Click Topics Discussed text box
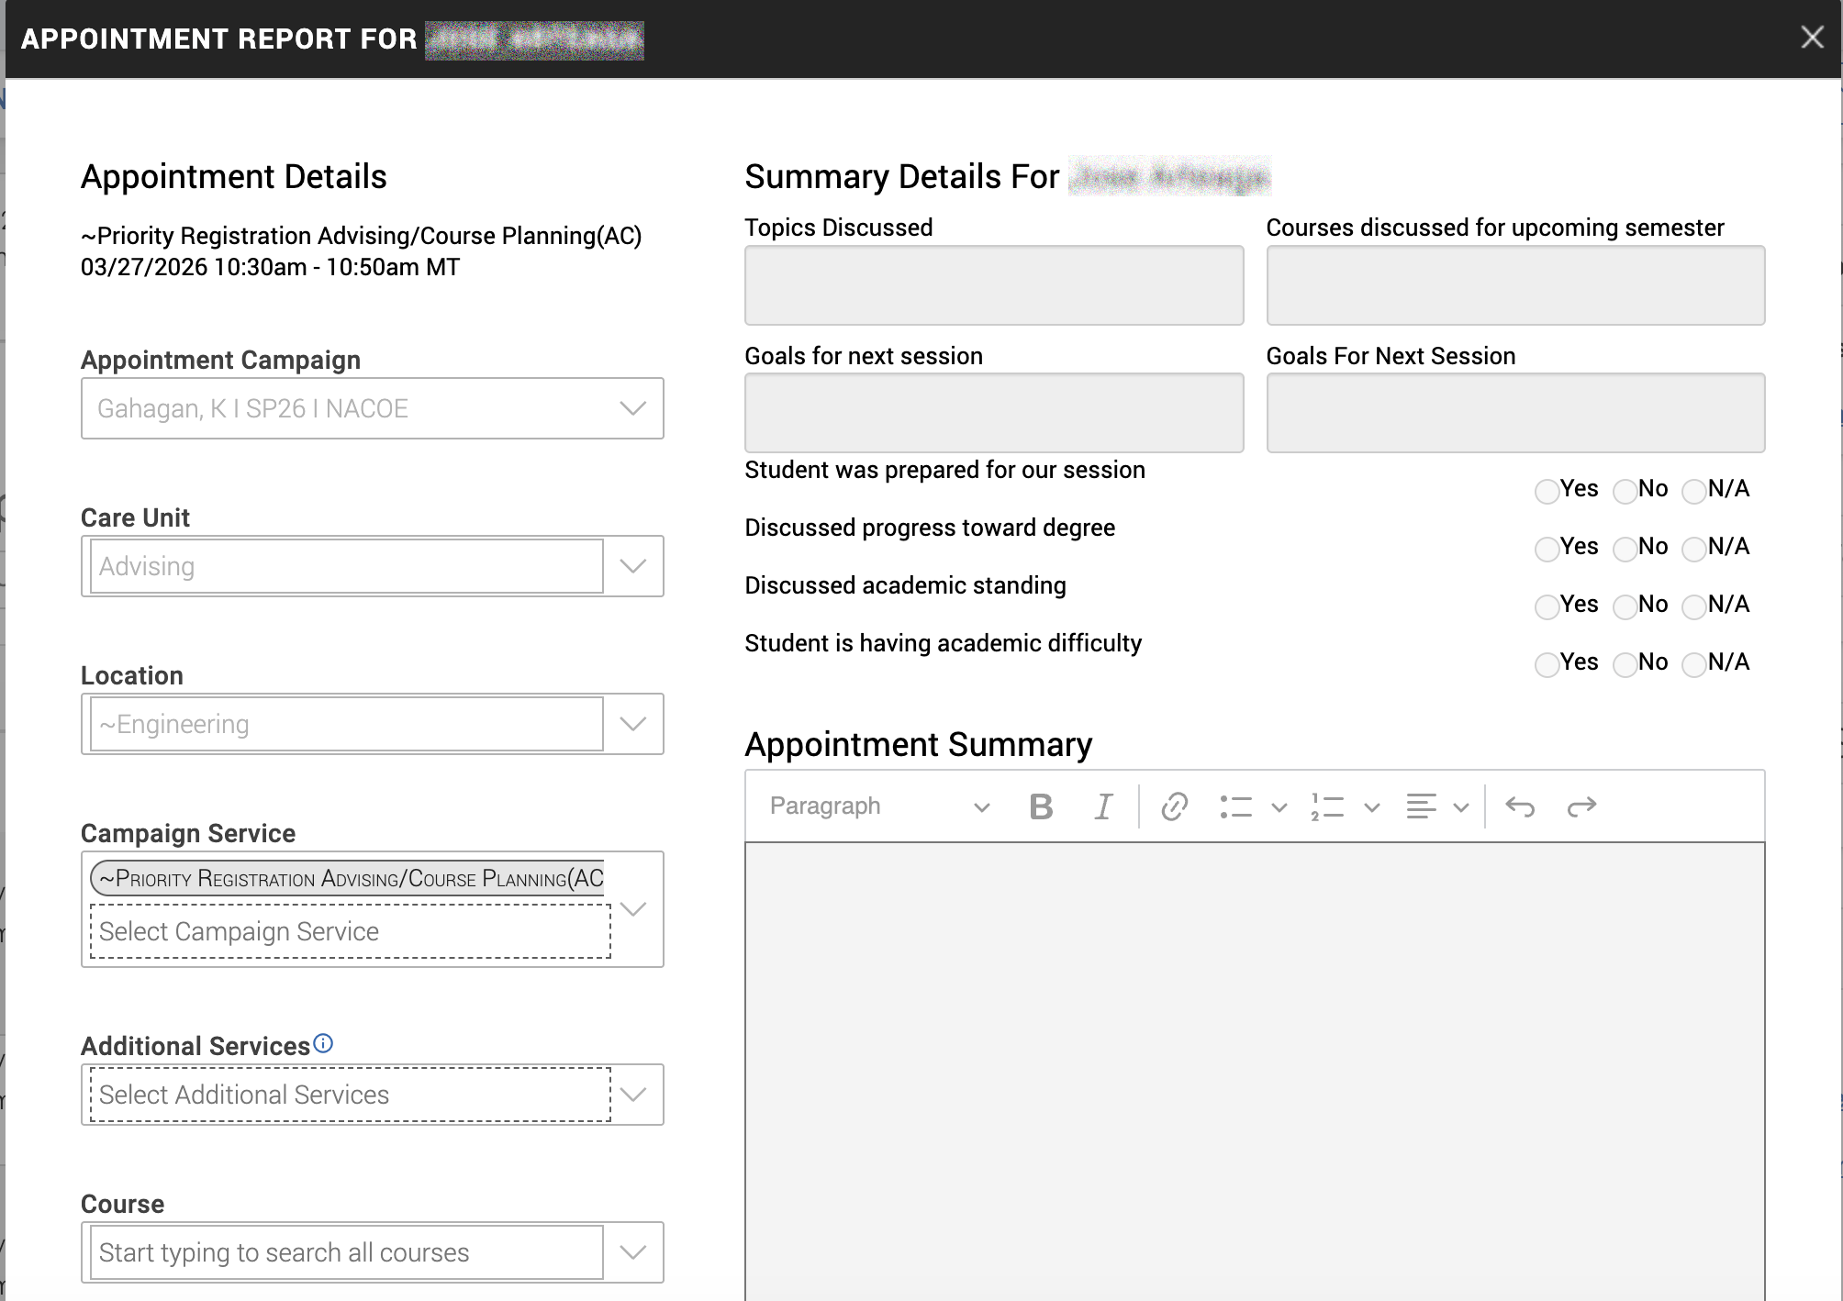This screenshot has width=1843, height=1301. pos(994,285)
